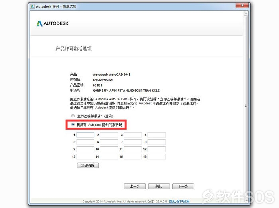Click activation code field 13
Viewport: 279px width, 208px height.
tap(85, 157)
